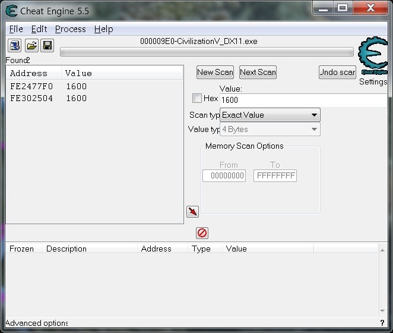Minimize the Cheat Engine window
393x333 pixels.
324,8
